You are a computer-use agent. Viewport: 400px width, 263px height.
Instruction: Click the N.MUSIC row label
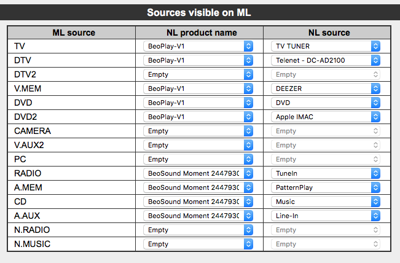pos(32,244)
